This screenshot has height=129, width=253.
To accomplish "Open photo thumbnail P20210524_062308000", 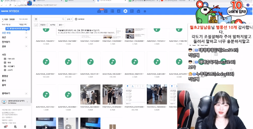I will point(90,95).
